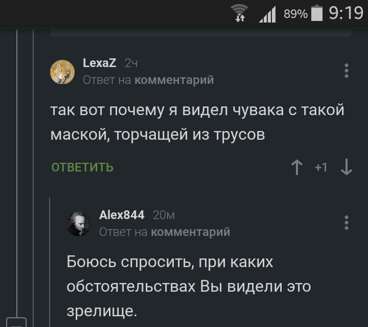Upvote LexaZ's comment with the up arrow
The height and width of the screenshot is (327, 368).
(297, 167)
